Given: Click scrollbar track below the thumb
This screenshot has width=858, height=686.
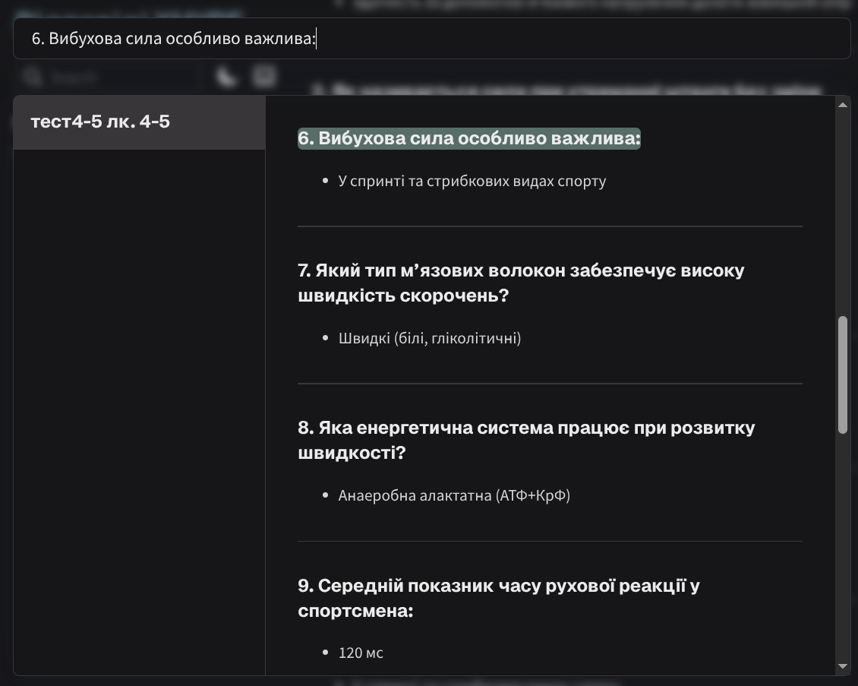Looking at the screenshot, I should pyautogui.click(x=842, y=547).
